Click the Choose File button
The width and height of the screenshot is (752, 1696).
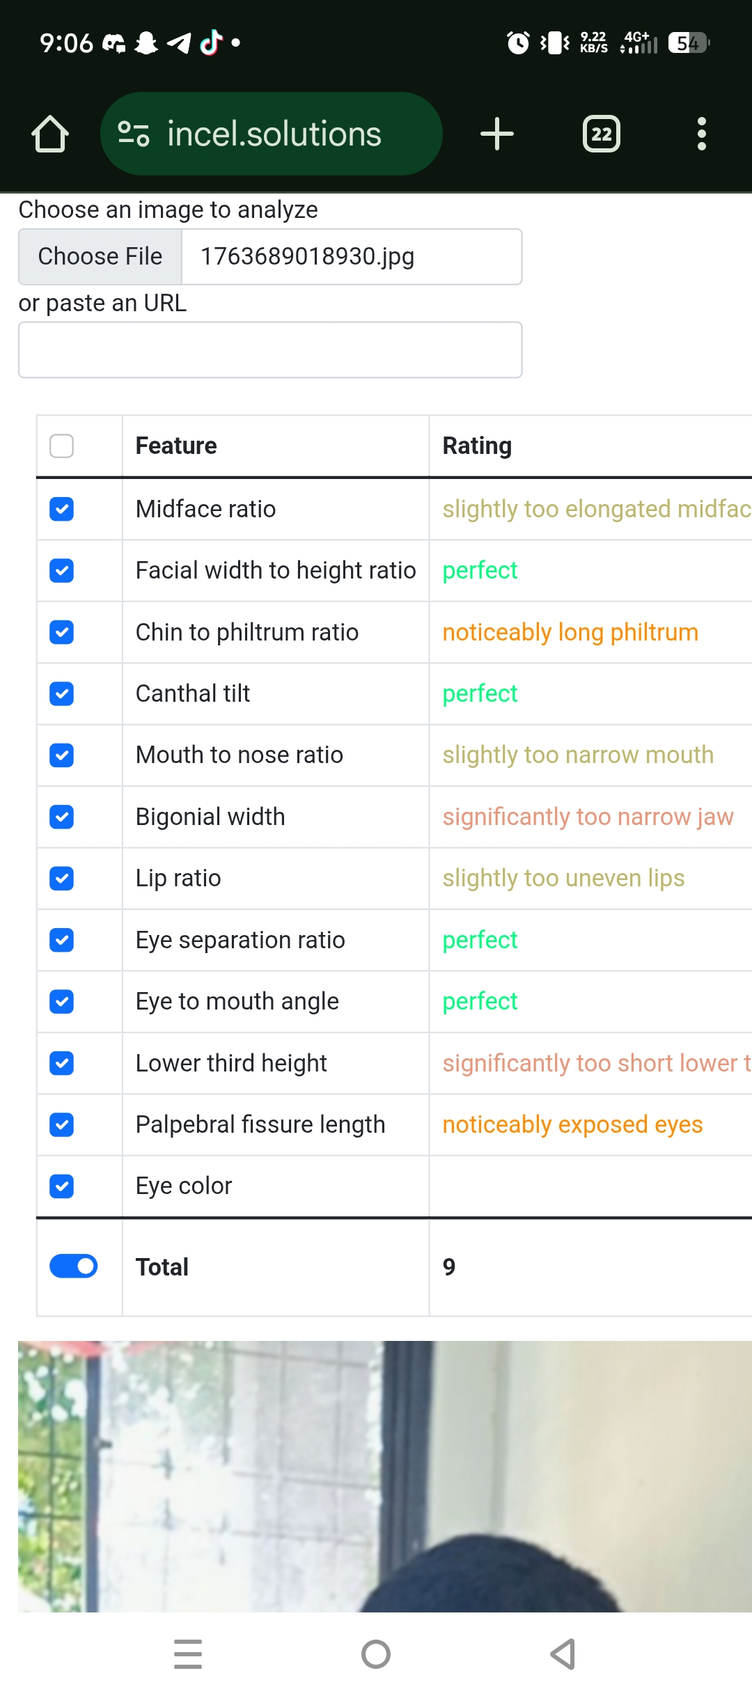100,257
